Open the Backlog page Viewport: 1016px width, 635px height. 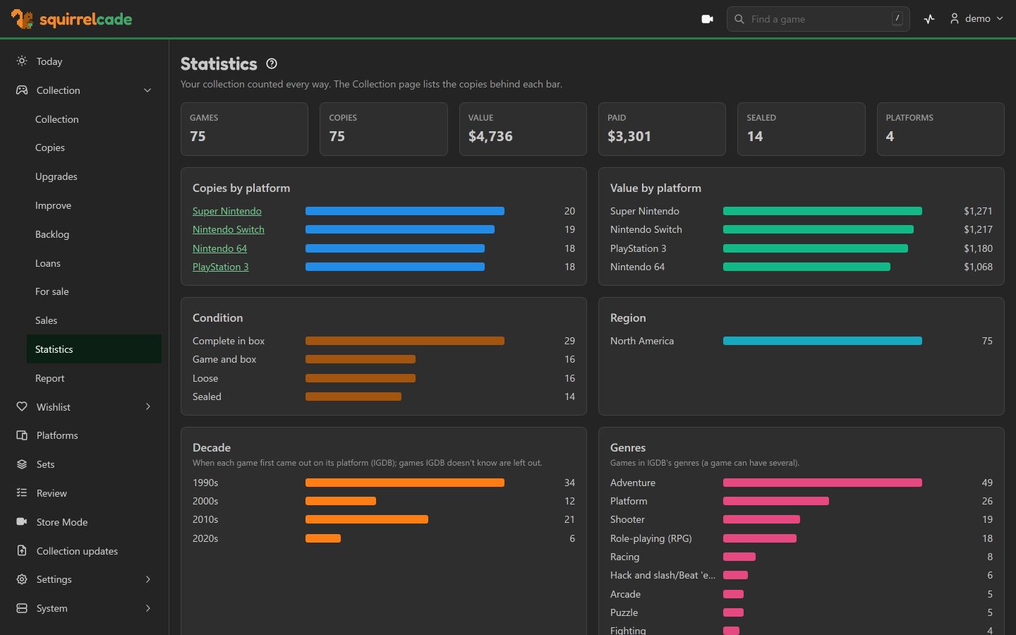pyautogui.click(x=94, y=234)
